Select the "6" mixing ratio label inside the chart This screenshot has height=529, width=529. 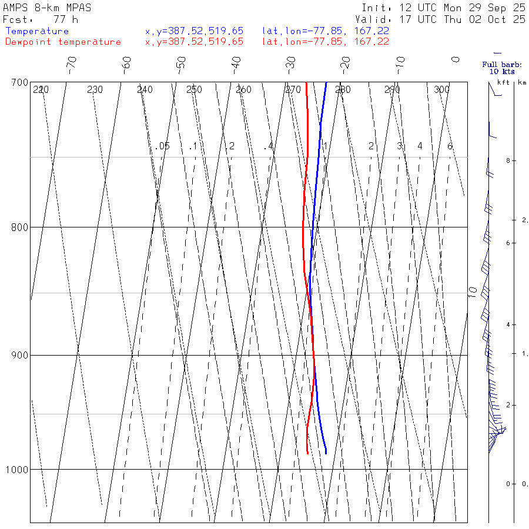(450, 146)
